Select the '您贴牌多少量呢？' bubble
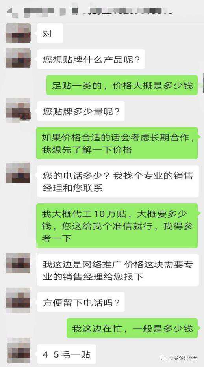204x367 pixels. (x=81, y=111)
